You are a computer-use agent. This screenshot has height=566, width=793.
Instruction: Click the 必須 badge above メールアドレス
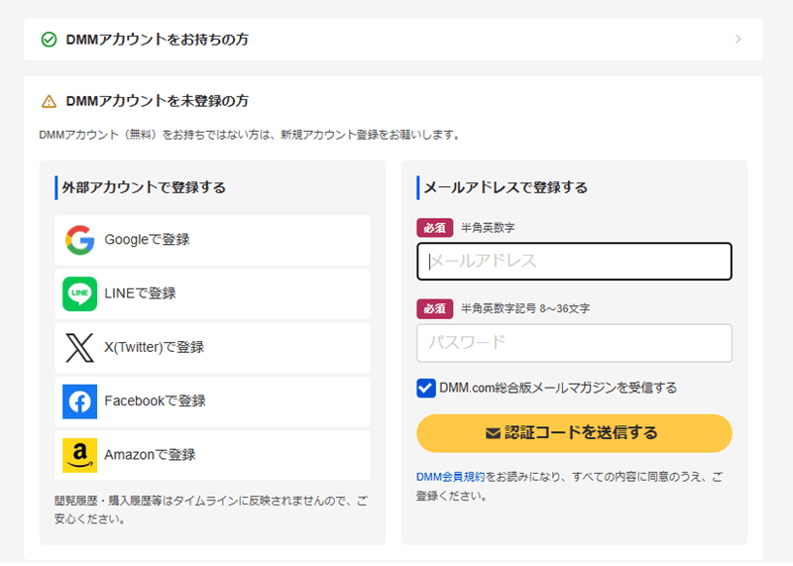pos(435,228)
